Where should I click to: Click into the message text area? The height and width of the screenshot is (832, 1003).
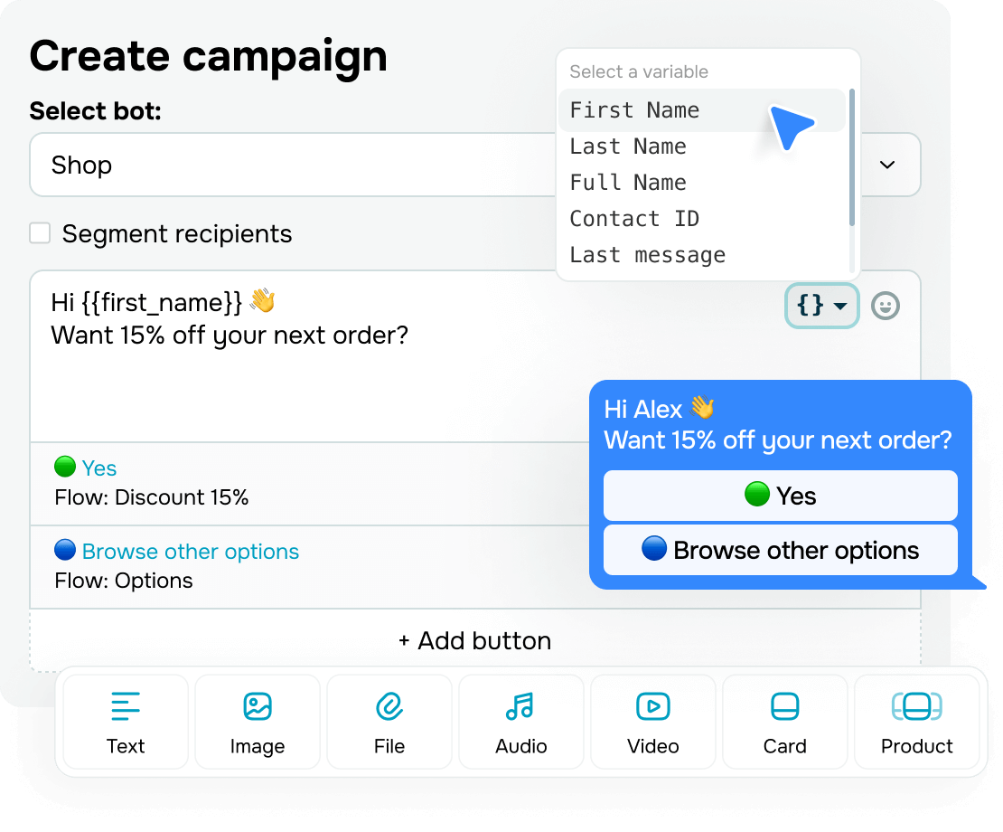474,356
